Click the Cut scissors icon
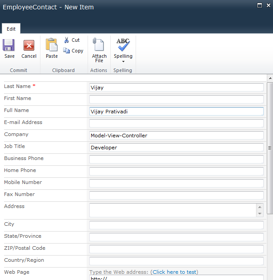Screen dimensions: 273x280 click(66, 40)
